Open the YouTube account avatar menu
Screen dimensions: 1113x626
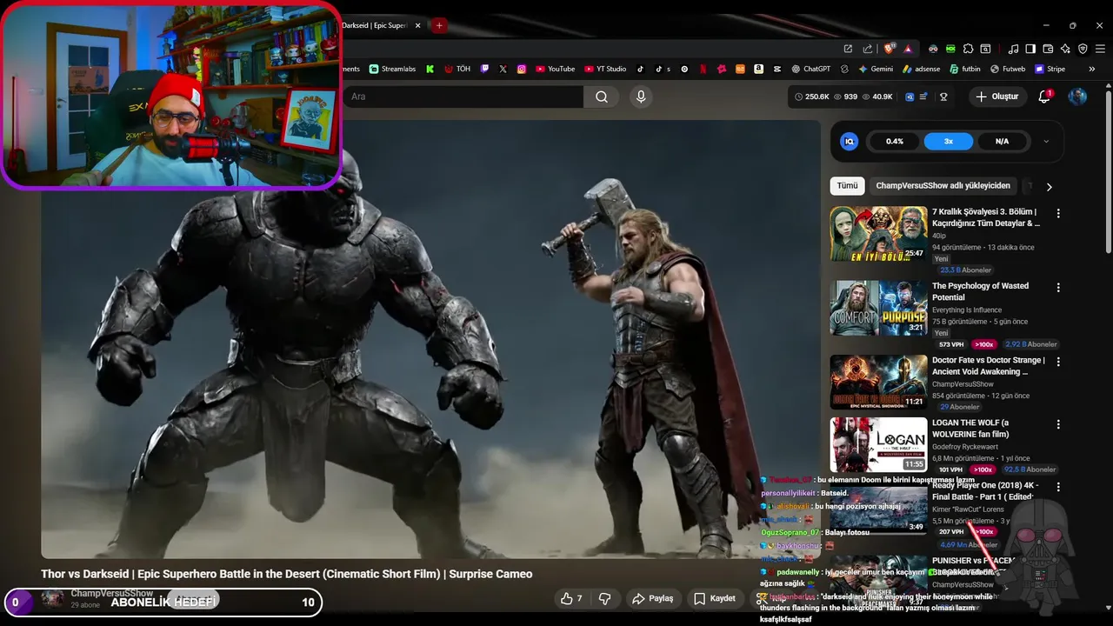point(1077,97)
